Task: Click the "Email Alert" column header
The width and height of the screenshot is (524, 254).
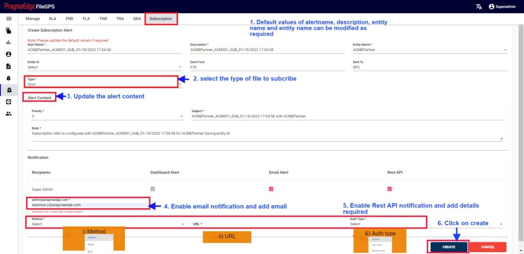Action: (x=279, y=173)
